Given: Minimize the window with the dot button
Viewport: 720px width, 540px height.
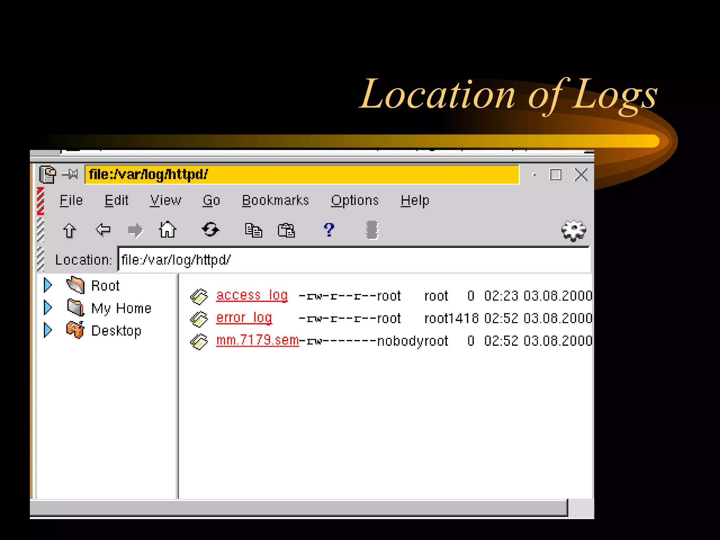Looking at the screenshot, I should point(534,174).
